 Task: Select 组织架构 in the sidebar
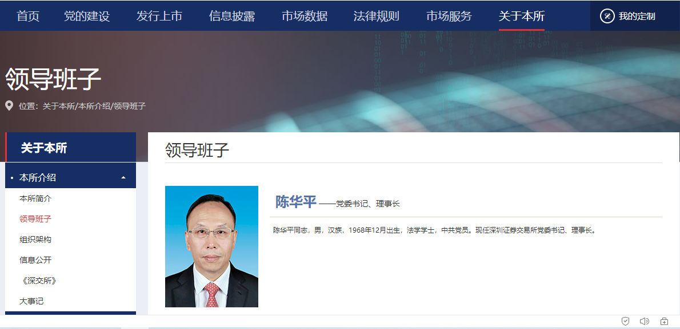[35, 239]
